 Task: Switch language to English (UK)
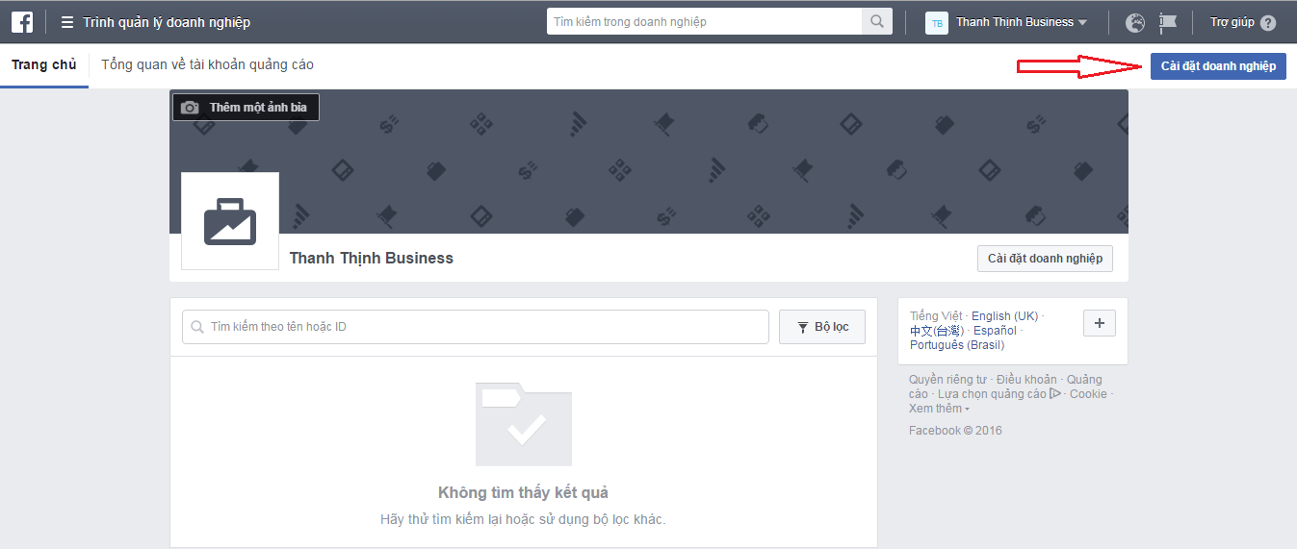[1004, 316]
